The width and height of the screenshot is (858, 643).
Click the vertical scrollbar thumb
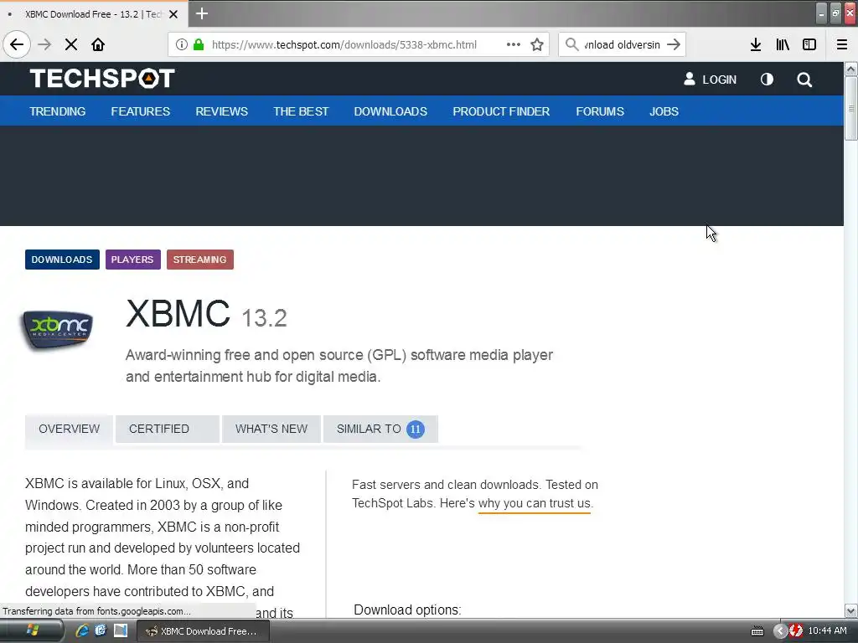850,108
